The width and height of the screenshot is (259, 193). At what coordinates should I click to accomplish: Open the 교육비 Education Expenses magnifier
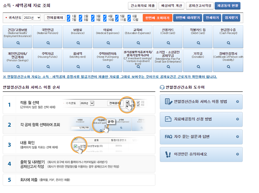139,43
